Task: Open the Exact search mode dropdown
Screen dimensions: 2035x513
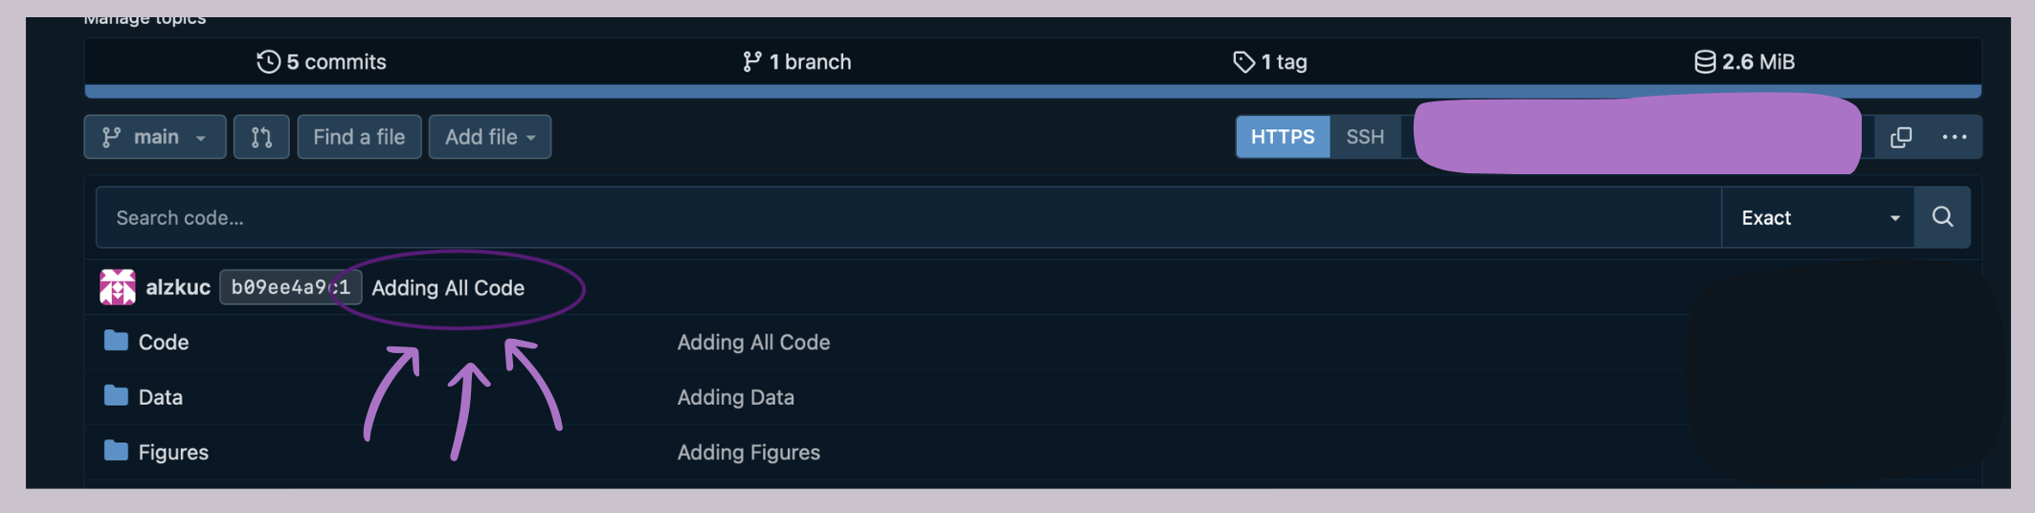Action: tap(1817, 217)
